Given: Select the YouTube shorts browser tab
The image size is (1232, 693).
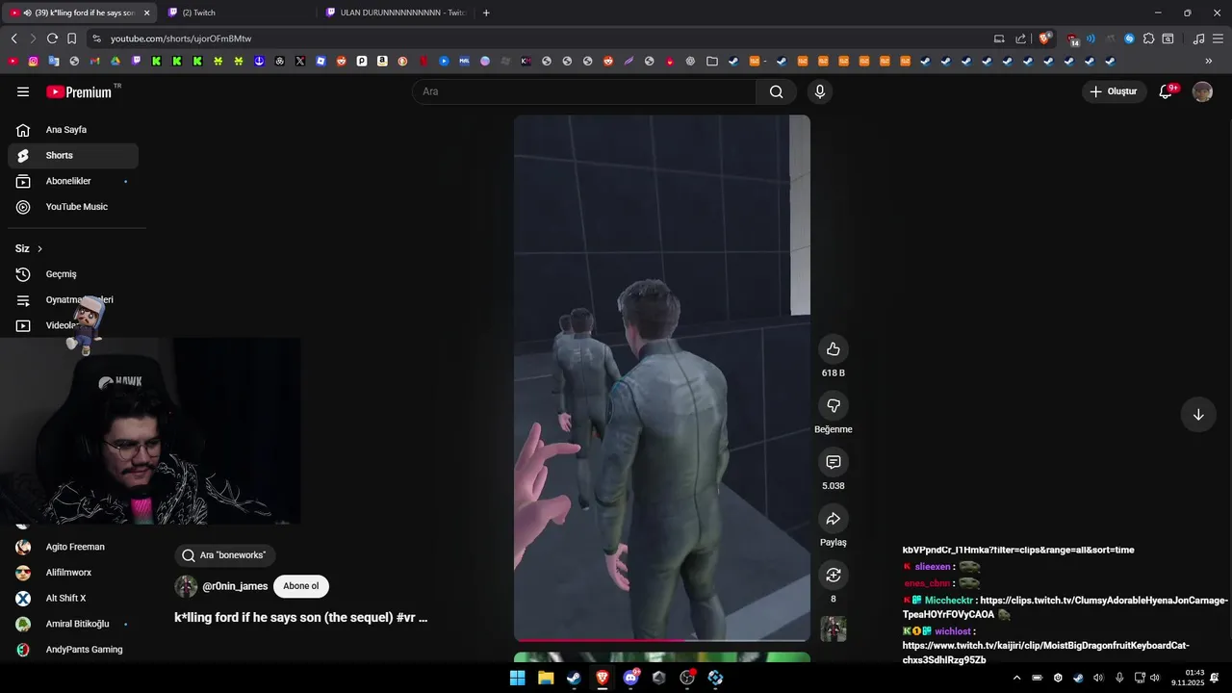Looking at the screenshot, I should coord(79,13).
